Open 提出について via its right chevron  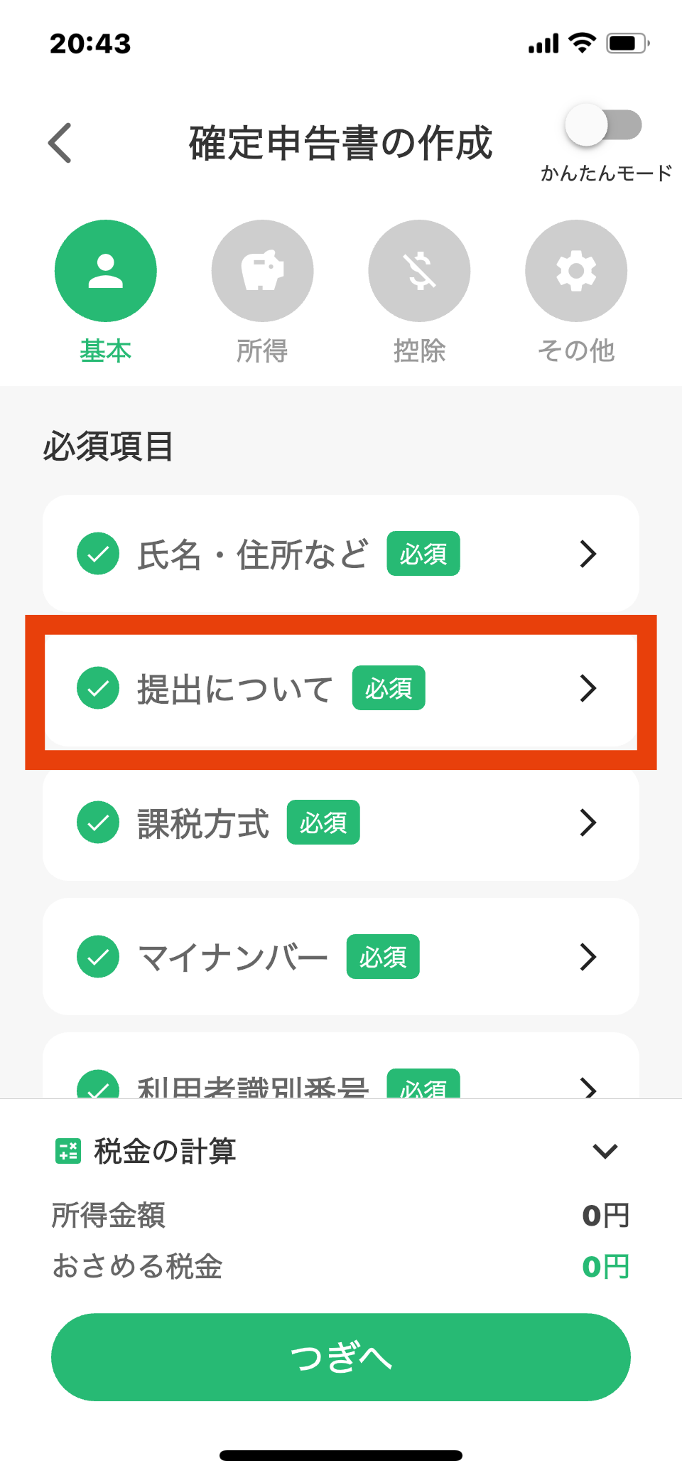coord(588,688)
